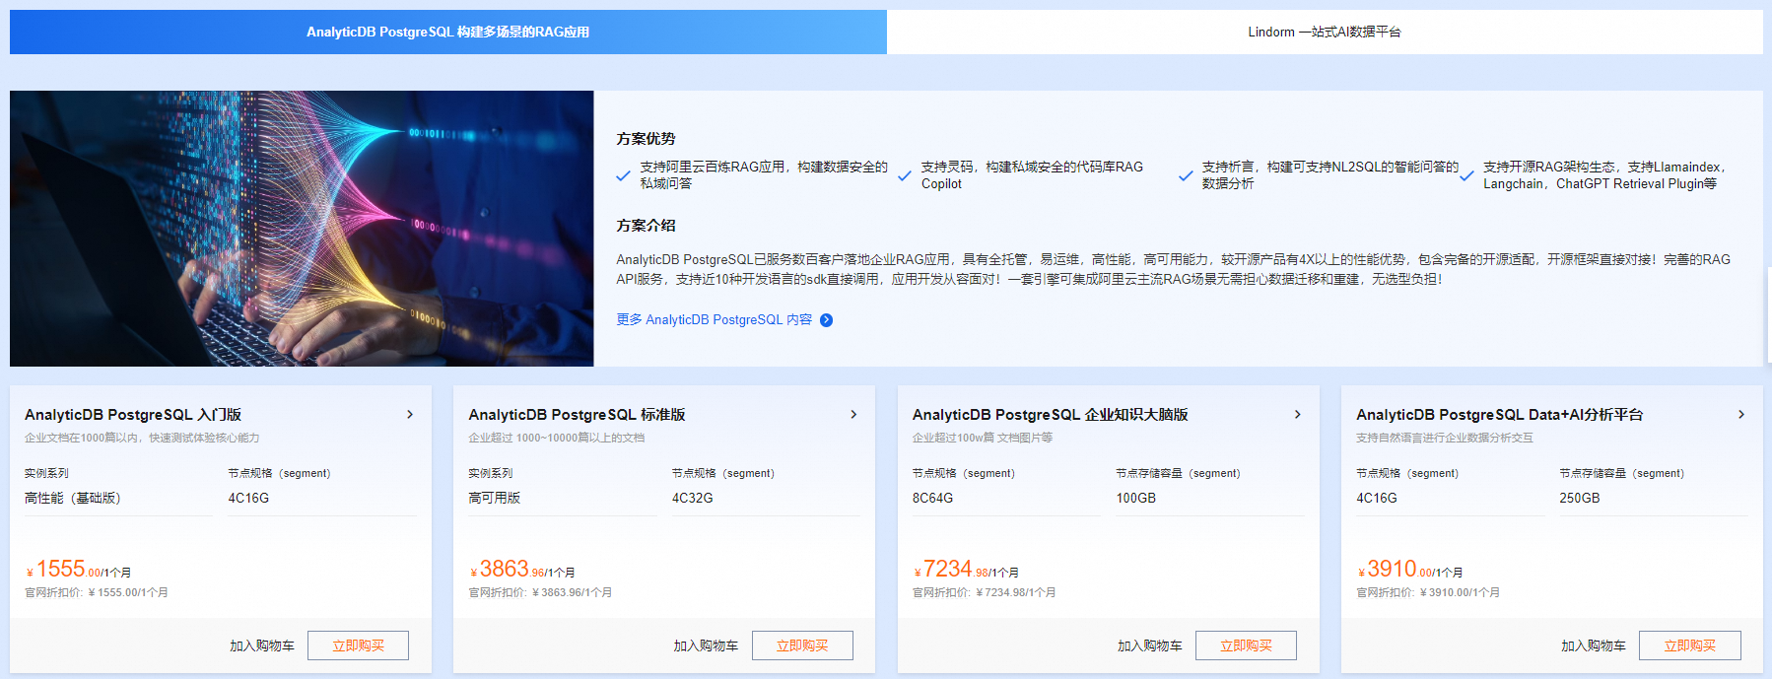Click checkmark icon beside 支持析言
The height and width of the screenshot is (679, 1772).
point(1186,176)
